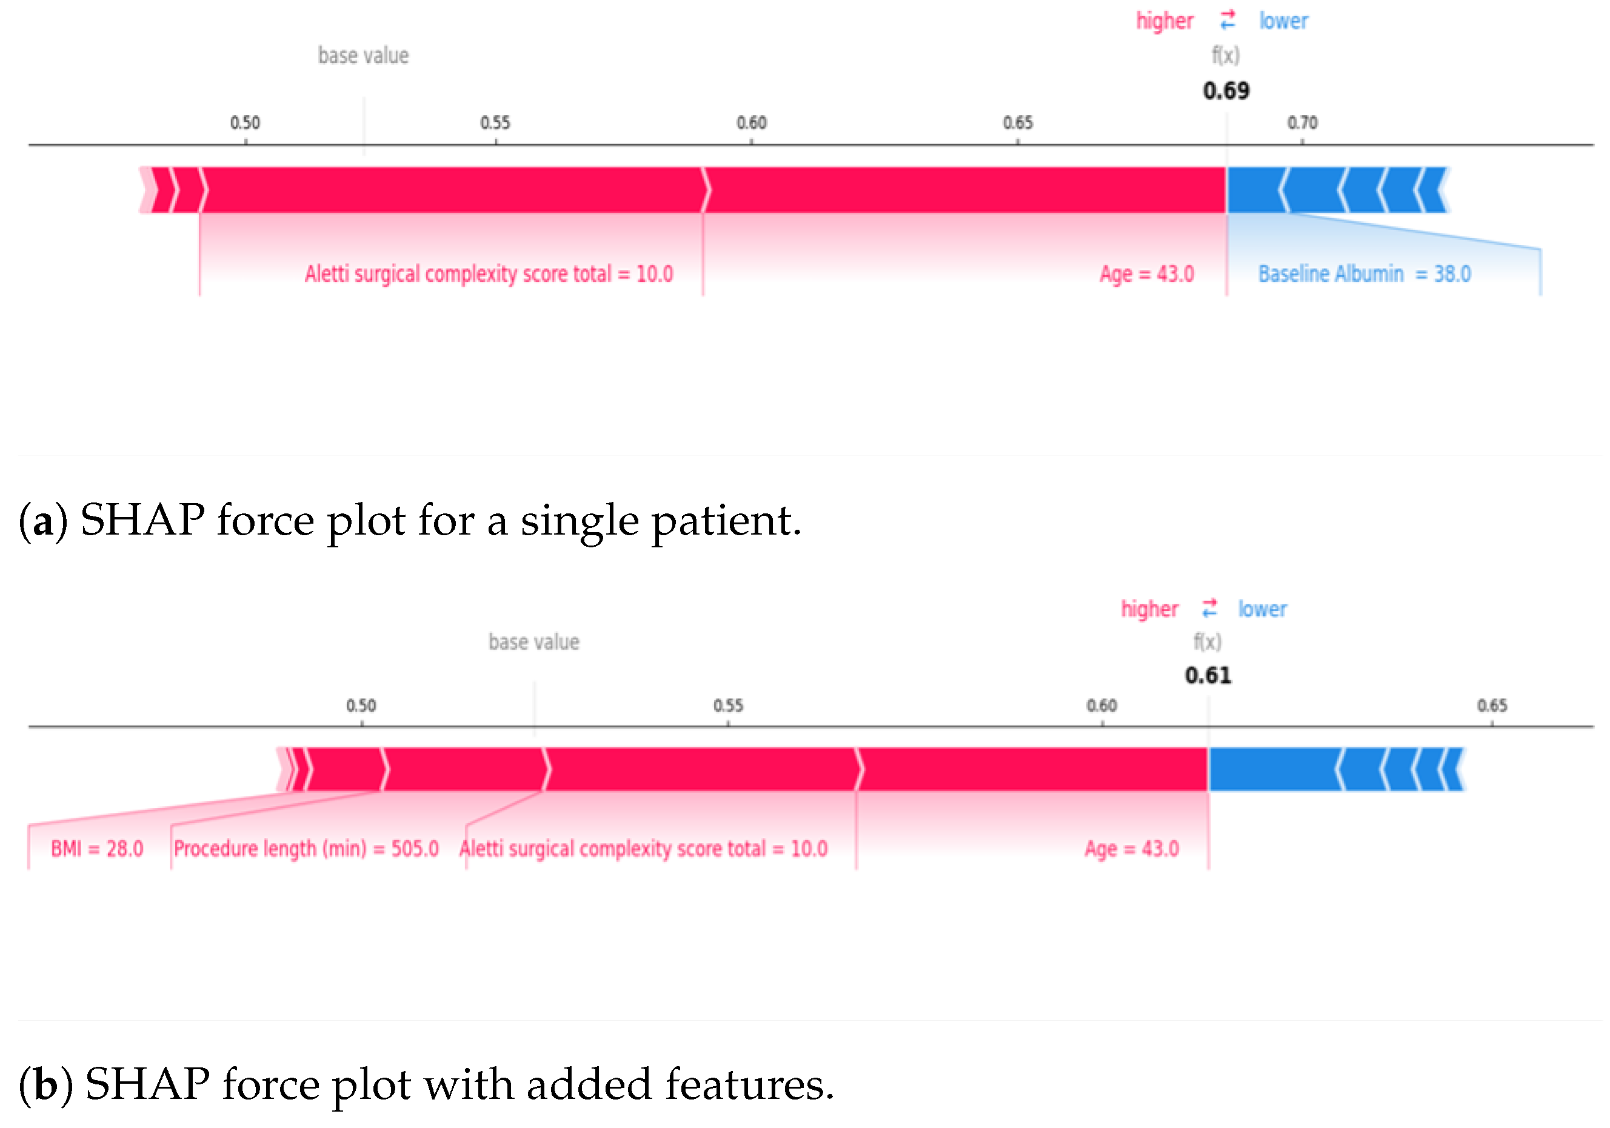Click the red 'higher' legend label in plot (a)

(x=1164, y=21)
